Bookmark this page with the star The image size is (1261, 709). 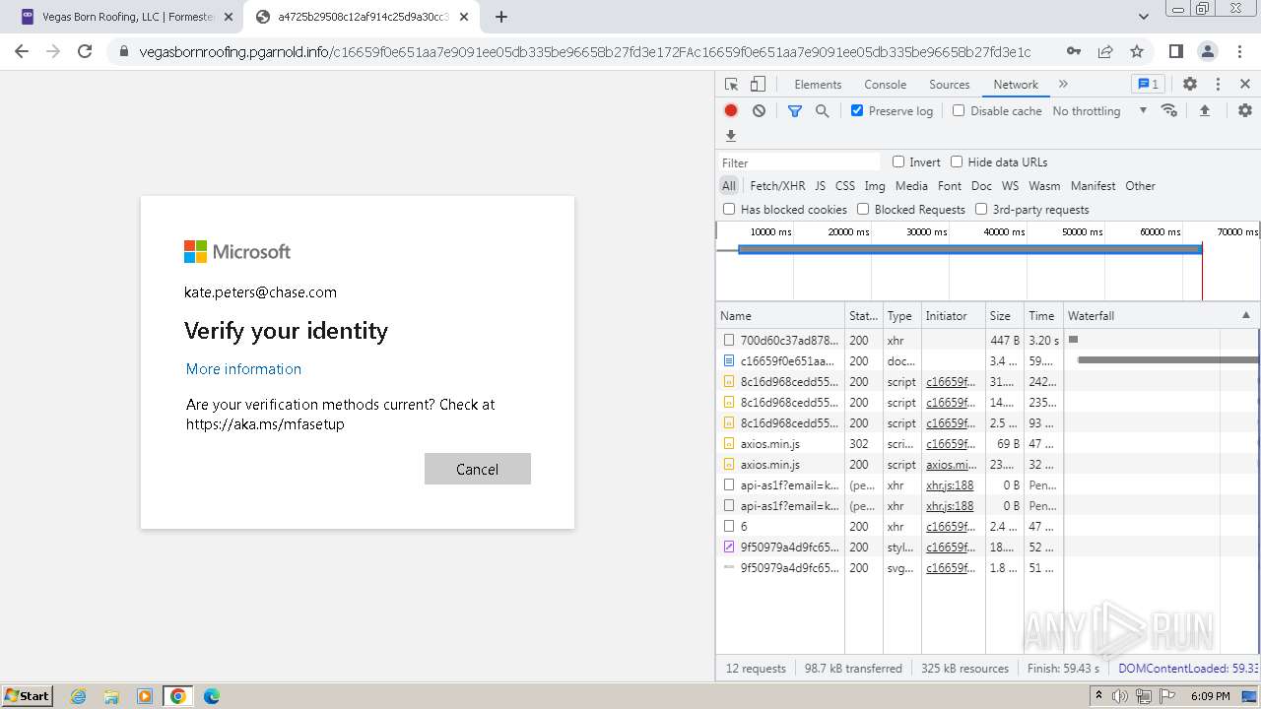point(1137,51)
